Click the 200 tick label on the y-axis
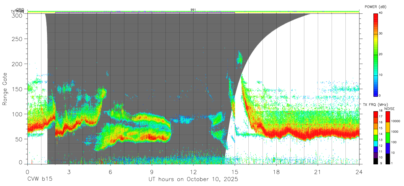The width and height of the screenshot is (404, 186). click(x=17, y=64)
